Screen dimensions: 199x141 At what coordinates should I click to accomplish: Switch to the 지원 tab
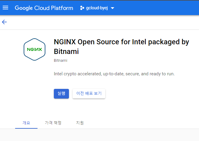click(x=80, y=123)
